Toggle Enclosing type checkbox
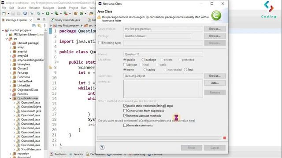The width and height of the screenshot is (282, 158). coord(100,43)
